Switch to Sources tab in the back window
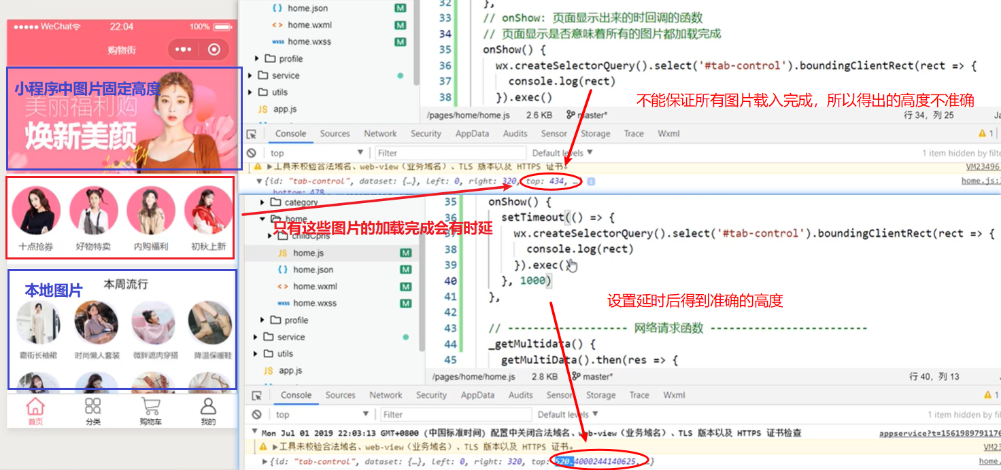Screen dimensions: 1001x470 [x=335, y=134]
